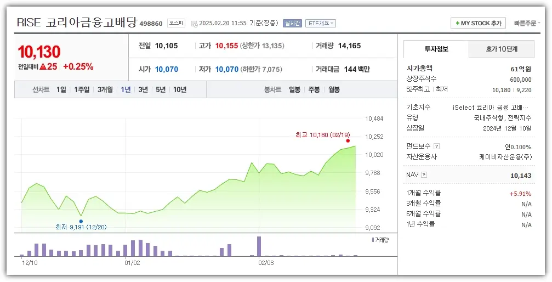Switch to the 호가10단계 tab
552x282 pixels.
click(x=502, y=49)
